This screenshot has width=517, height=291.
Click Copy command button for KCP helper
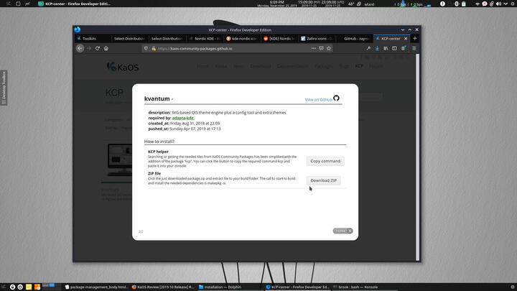point(325,161)
